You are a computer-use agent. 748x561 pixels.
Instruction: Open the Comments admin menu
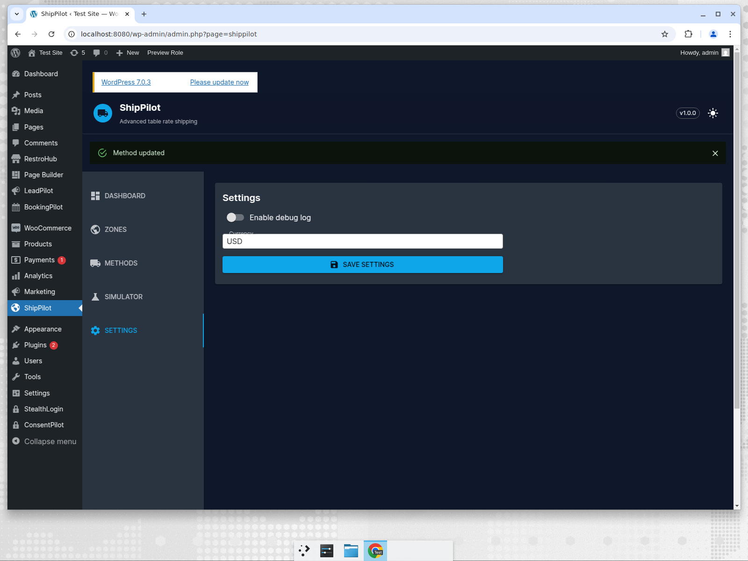(x=45, y=143)
